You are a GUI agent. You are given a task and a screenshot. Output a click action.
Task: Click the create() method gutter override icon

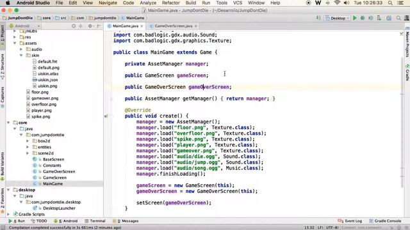pyautogui.click(x=106, y=116)
